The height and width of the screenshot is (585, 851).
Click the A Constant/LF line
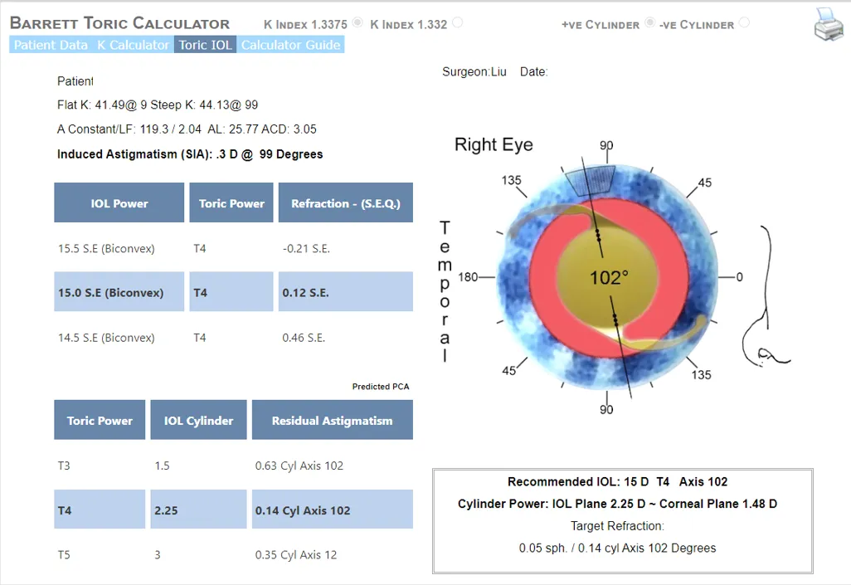tap(187, 129)
